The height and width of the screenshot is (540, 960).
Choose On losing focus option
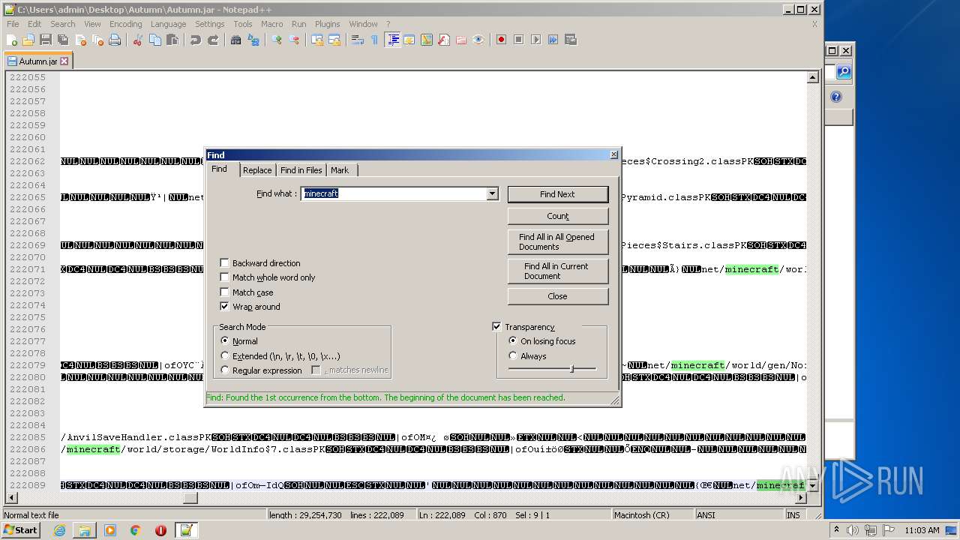click(513, 341)
